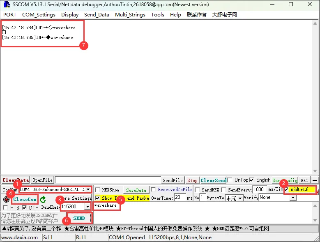Click the CloseCom button
This screenshot has height=242, width=320.
[x=25, y=200]
